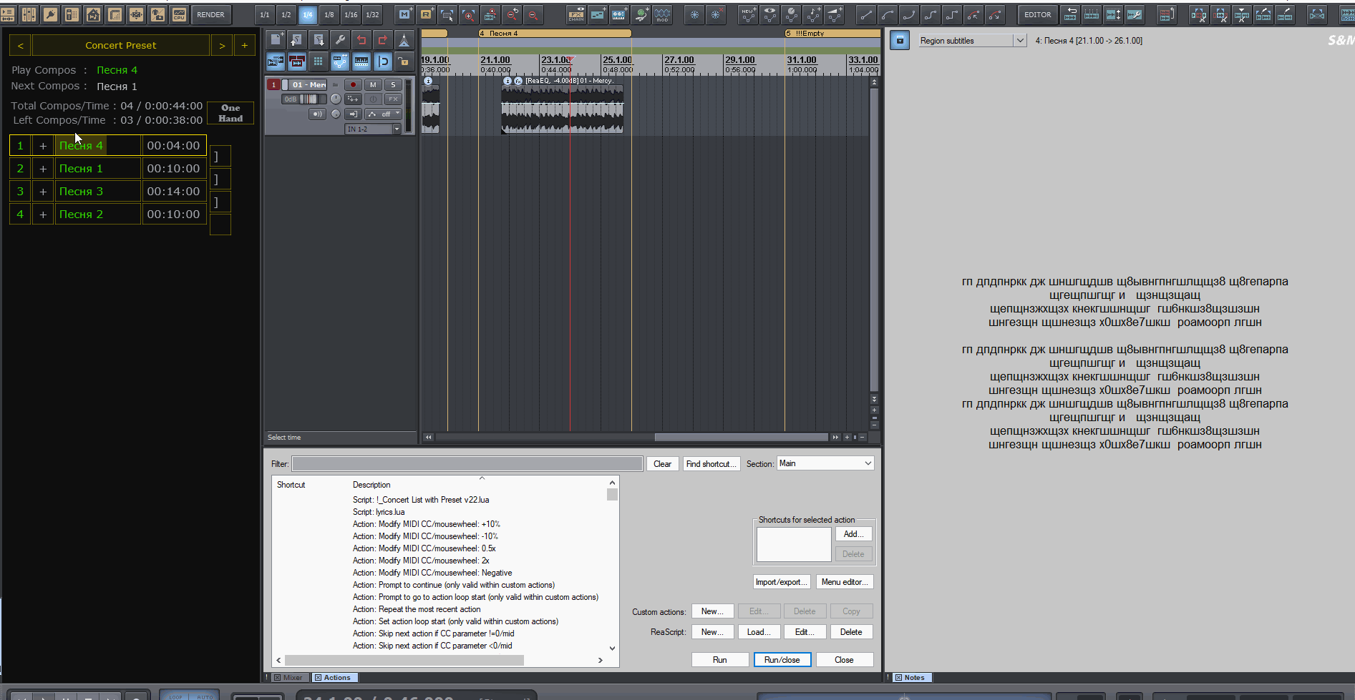Click the red redo arrow icon
Viewport: 1355px width, 700px height.
pyautogui.click(x=383, y=40)
